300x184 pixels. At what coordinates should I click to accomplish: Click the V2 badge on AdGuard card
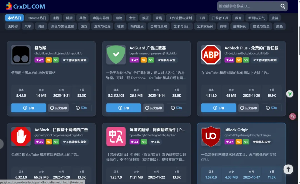(x=144, y=60)
